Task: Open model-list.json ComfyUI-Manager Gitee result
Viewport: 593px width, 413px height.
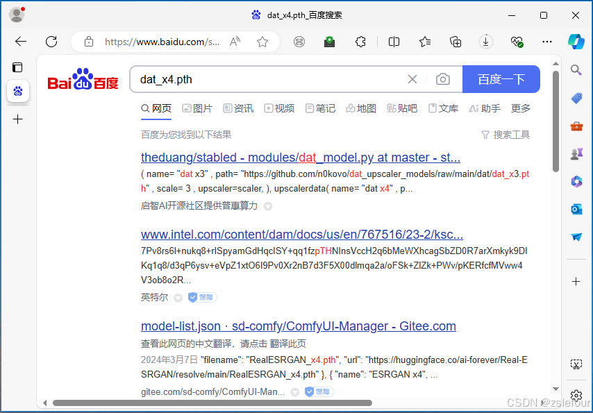Action: [x=299, y=326]
